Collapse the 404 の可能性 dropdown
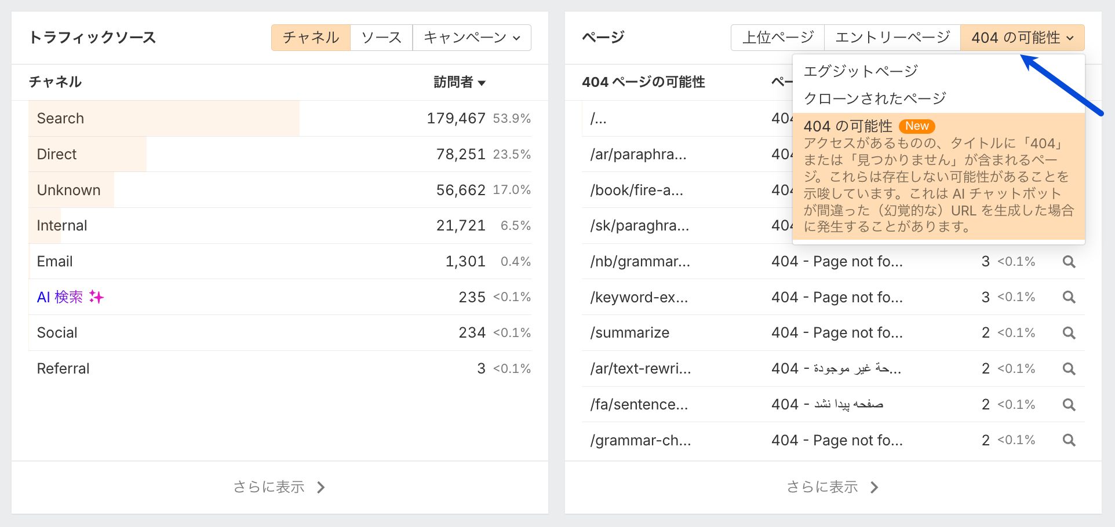1115x527 pixels. pyautogui.click(x=1022, y=38)
